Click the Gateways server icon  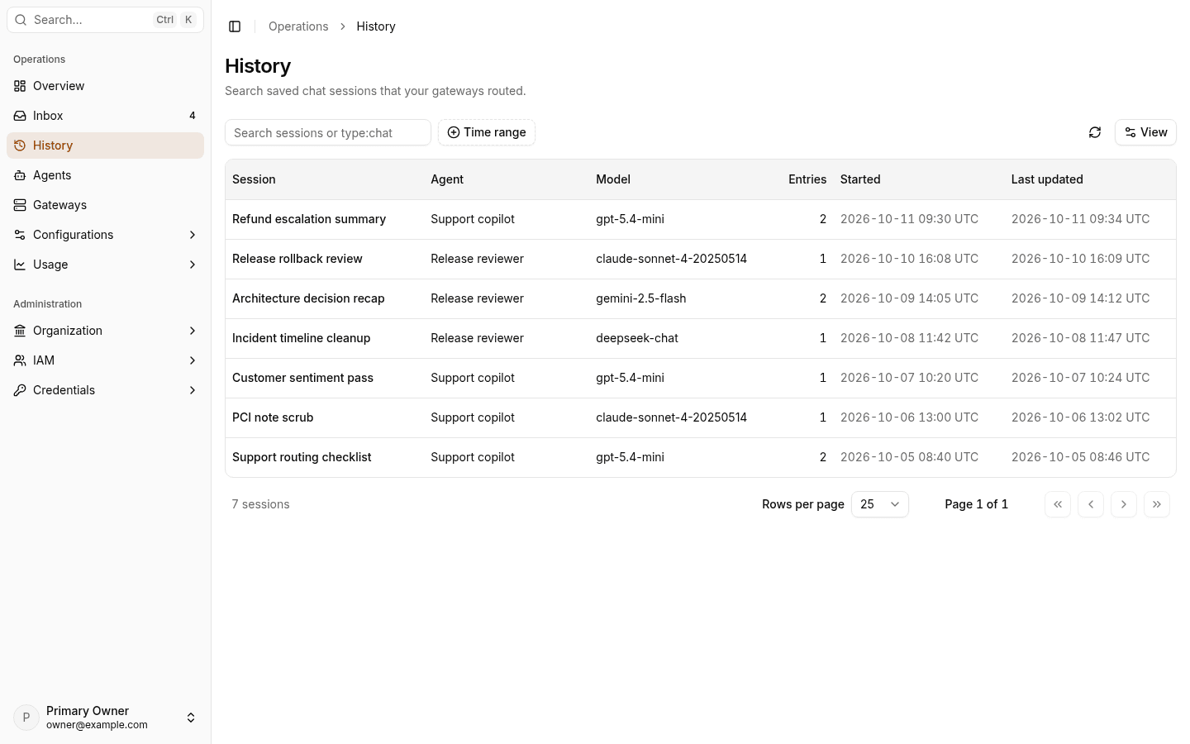pyautogui.click(x=20, y=205)
